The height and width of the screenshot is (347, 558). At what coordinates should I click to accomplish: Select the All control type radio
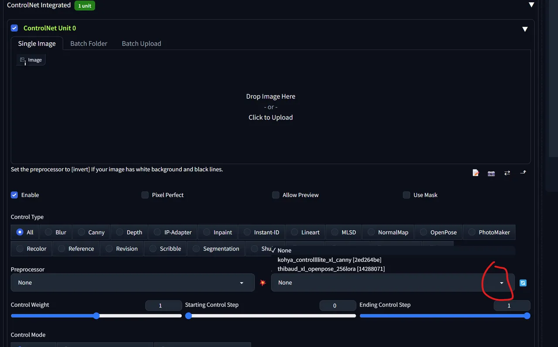coord(25,232)
